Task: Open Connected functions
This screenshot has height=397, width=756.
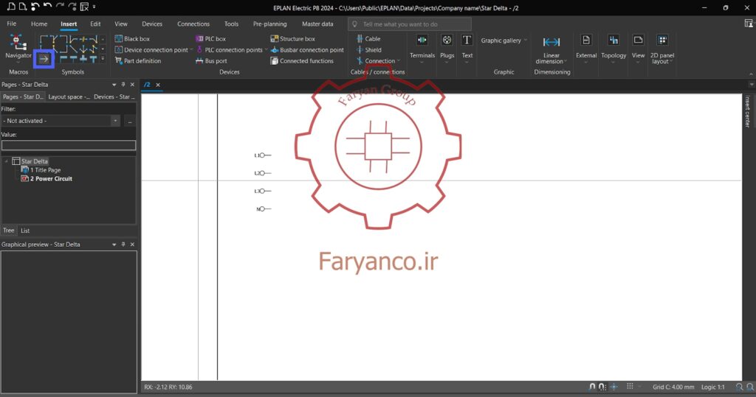Action: pos(302,60)
